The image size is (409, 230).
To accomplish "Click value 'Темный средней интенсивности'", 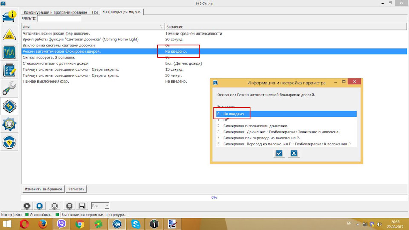I will tap(193, 33).
